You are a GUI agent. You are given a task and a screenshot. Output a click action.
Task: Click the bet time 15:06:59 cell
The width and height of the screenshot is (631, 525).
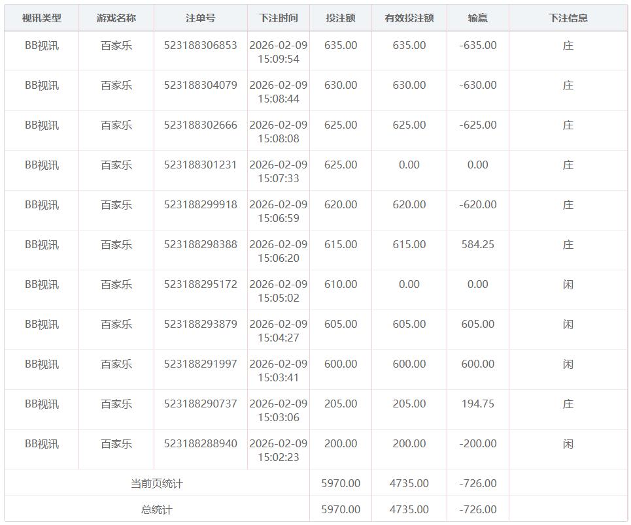278,212
